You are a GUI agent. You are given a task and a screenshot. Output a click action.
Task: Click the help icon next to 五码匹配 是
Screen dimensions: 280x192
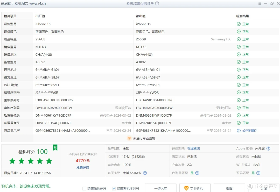coord(258,173)
